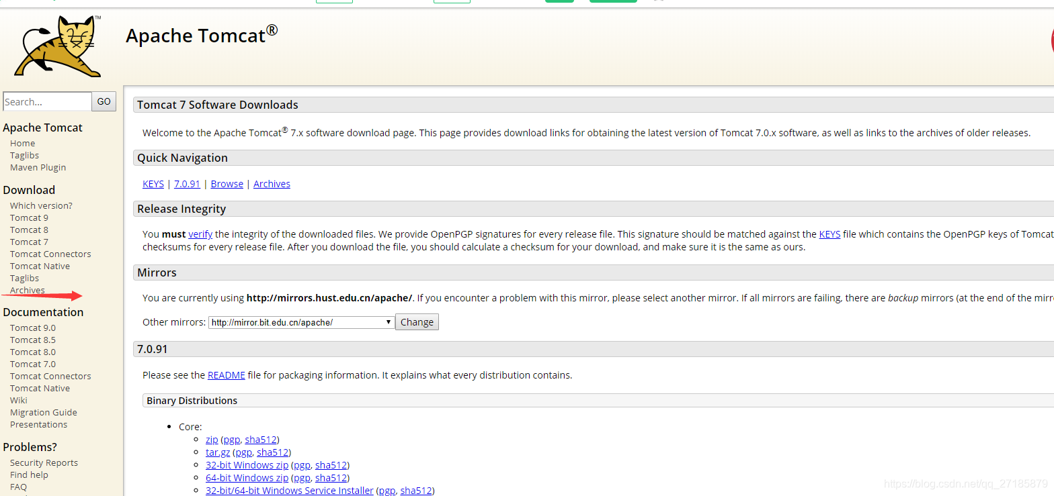This screenshot has height=496, width=1054.
Task: Jump to 7.0.91 in Quick Navigation
Action: click(x=187, y=184)
